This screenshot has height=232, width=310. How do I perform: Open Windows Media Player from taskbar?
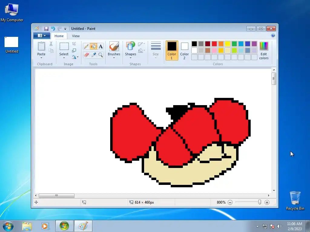tap(45, 226)
